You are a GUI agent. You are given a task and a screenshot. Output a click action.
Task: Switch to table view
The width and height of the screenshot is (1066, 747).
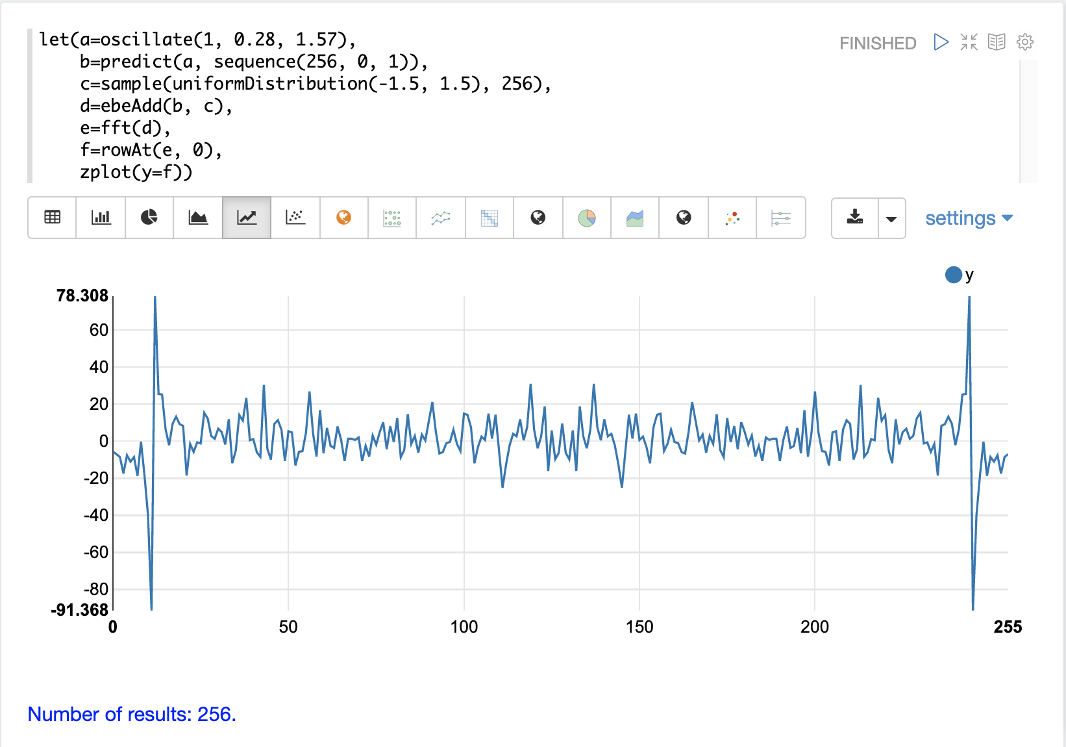click(53, 218)
